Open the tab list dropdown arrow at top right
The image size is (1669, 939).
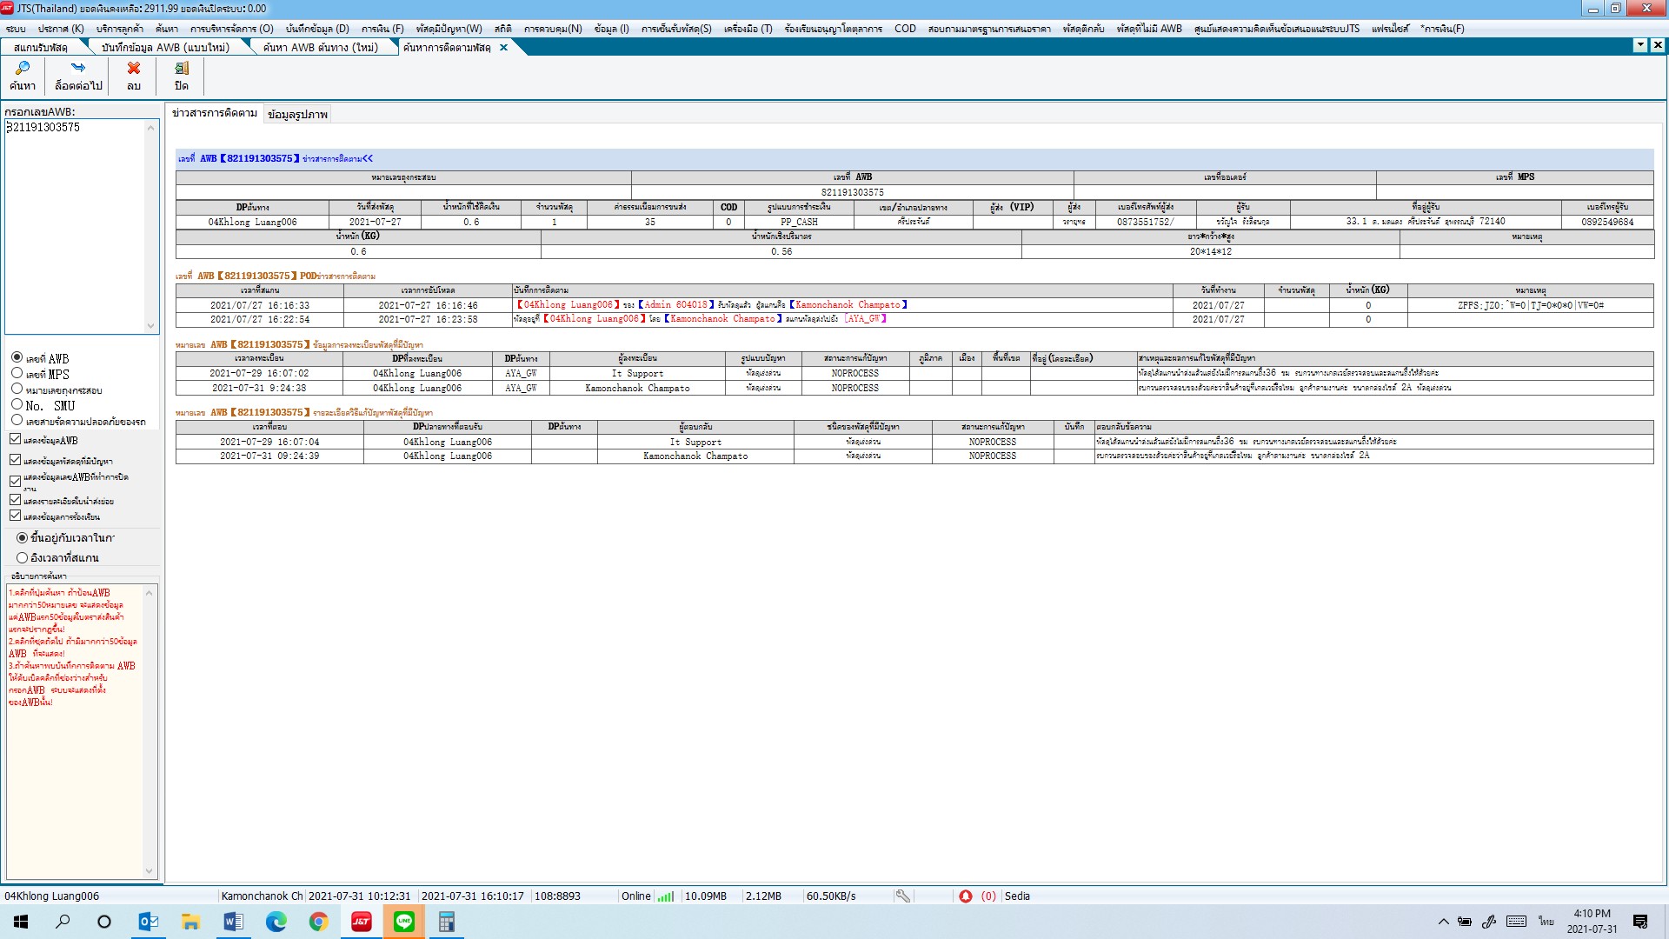point(1639,45)
